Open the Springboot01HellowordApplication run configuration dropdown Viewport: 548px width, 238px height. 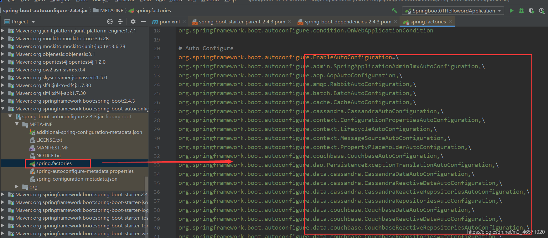(x=453, y=11)
